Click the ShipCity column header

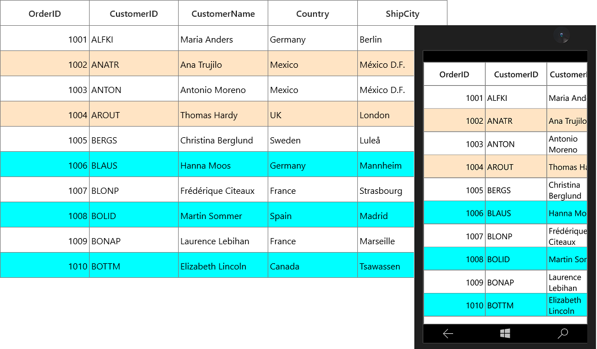403,13
